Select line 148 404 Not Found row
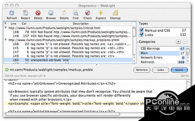This screenshot has width=195, height=121. click(68, 36)
